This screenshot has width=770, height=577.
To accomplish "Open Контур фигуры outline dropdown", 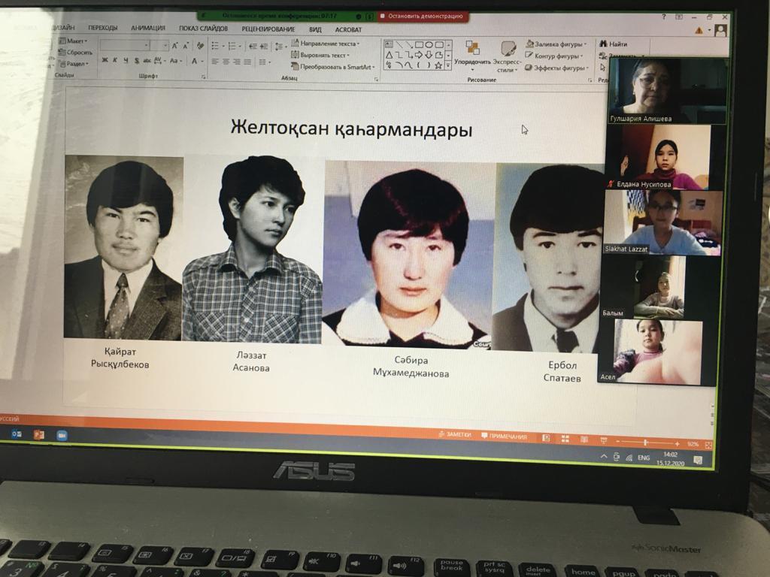I will [554, 56].
